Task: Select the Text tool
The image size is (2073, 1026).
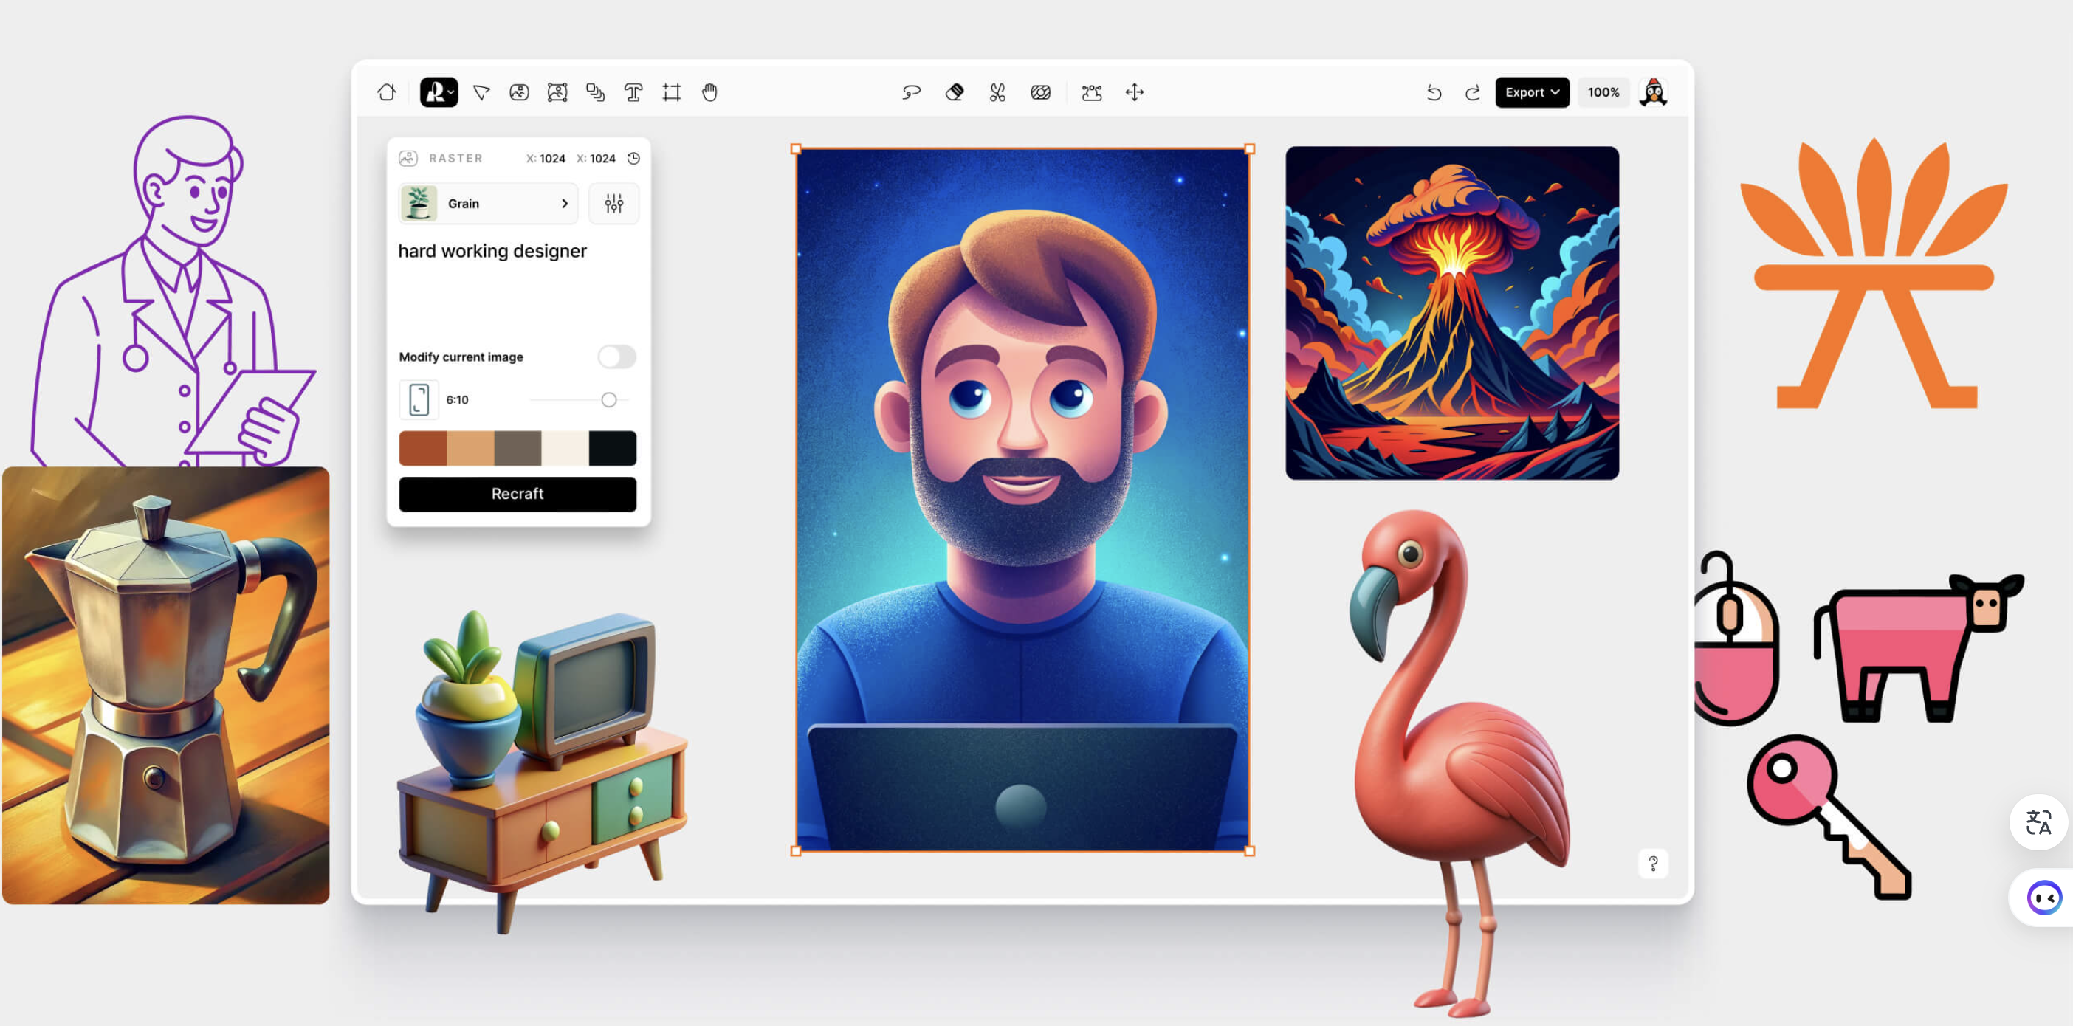Action: coord(633,92)
